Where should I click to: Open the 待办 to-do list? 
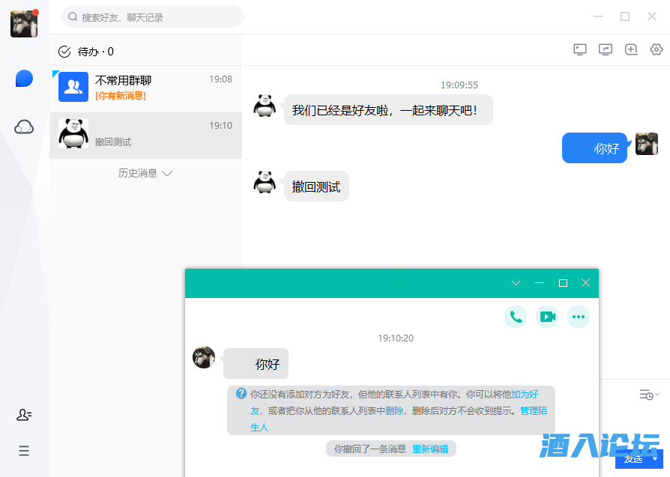[87, 52]
